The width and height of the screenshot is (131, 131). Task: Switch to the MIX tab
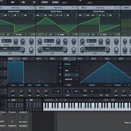click(x=23, y=2)
